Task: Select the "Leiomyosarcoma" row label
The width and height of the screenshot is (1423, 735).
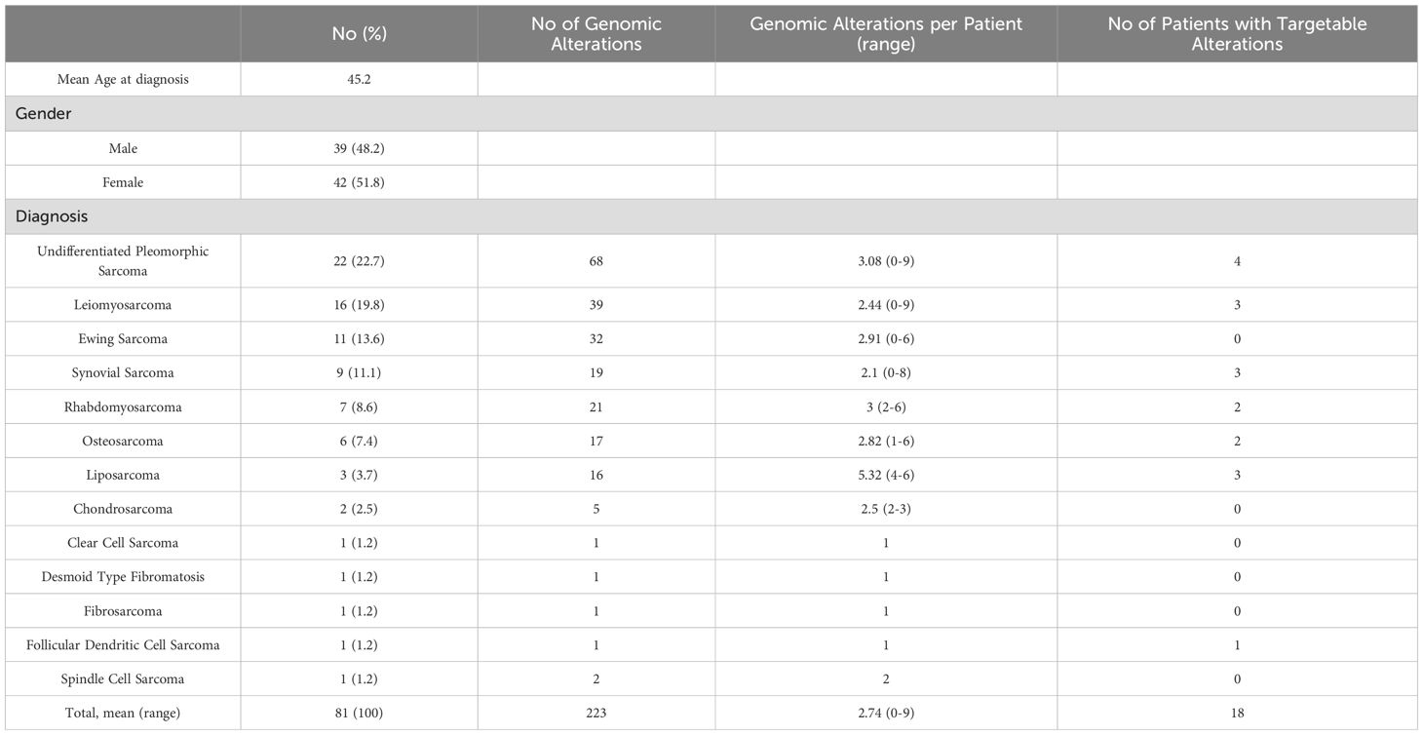Action: (123, 305)
